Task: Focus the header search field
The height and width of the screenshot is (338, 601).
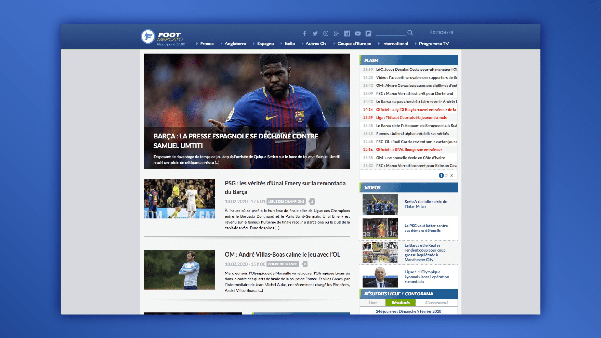Action: tap(391, 33)
